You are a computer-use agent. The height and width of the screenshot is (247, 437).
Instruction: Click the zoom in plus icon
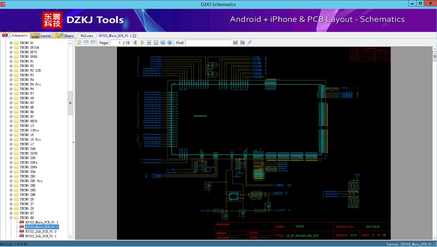point(170,43)
